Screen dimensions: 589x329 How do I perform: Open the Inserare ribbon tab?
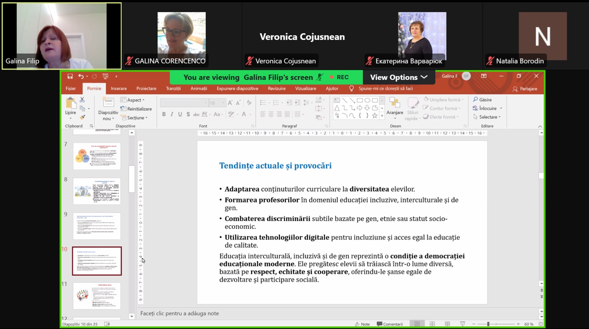point(119,88)
